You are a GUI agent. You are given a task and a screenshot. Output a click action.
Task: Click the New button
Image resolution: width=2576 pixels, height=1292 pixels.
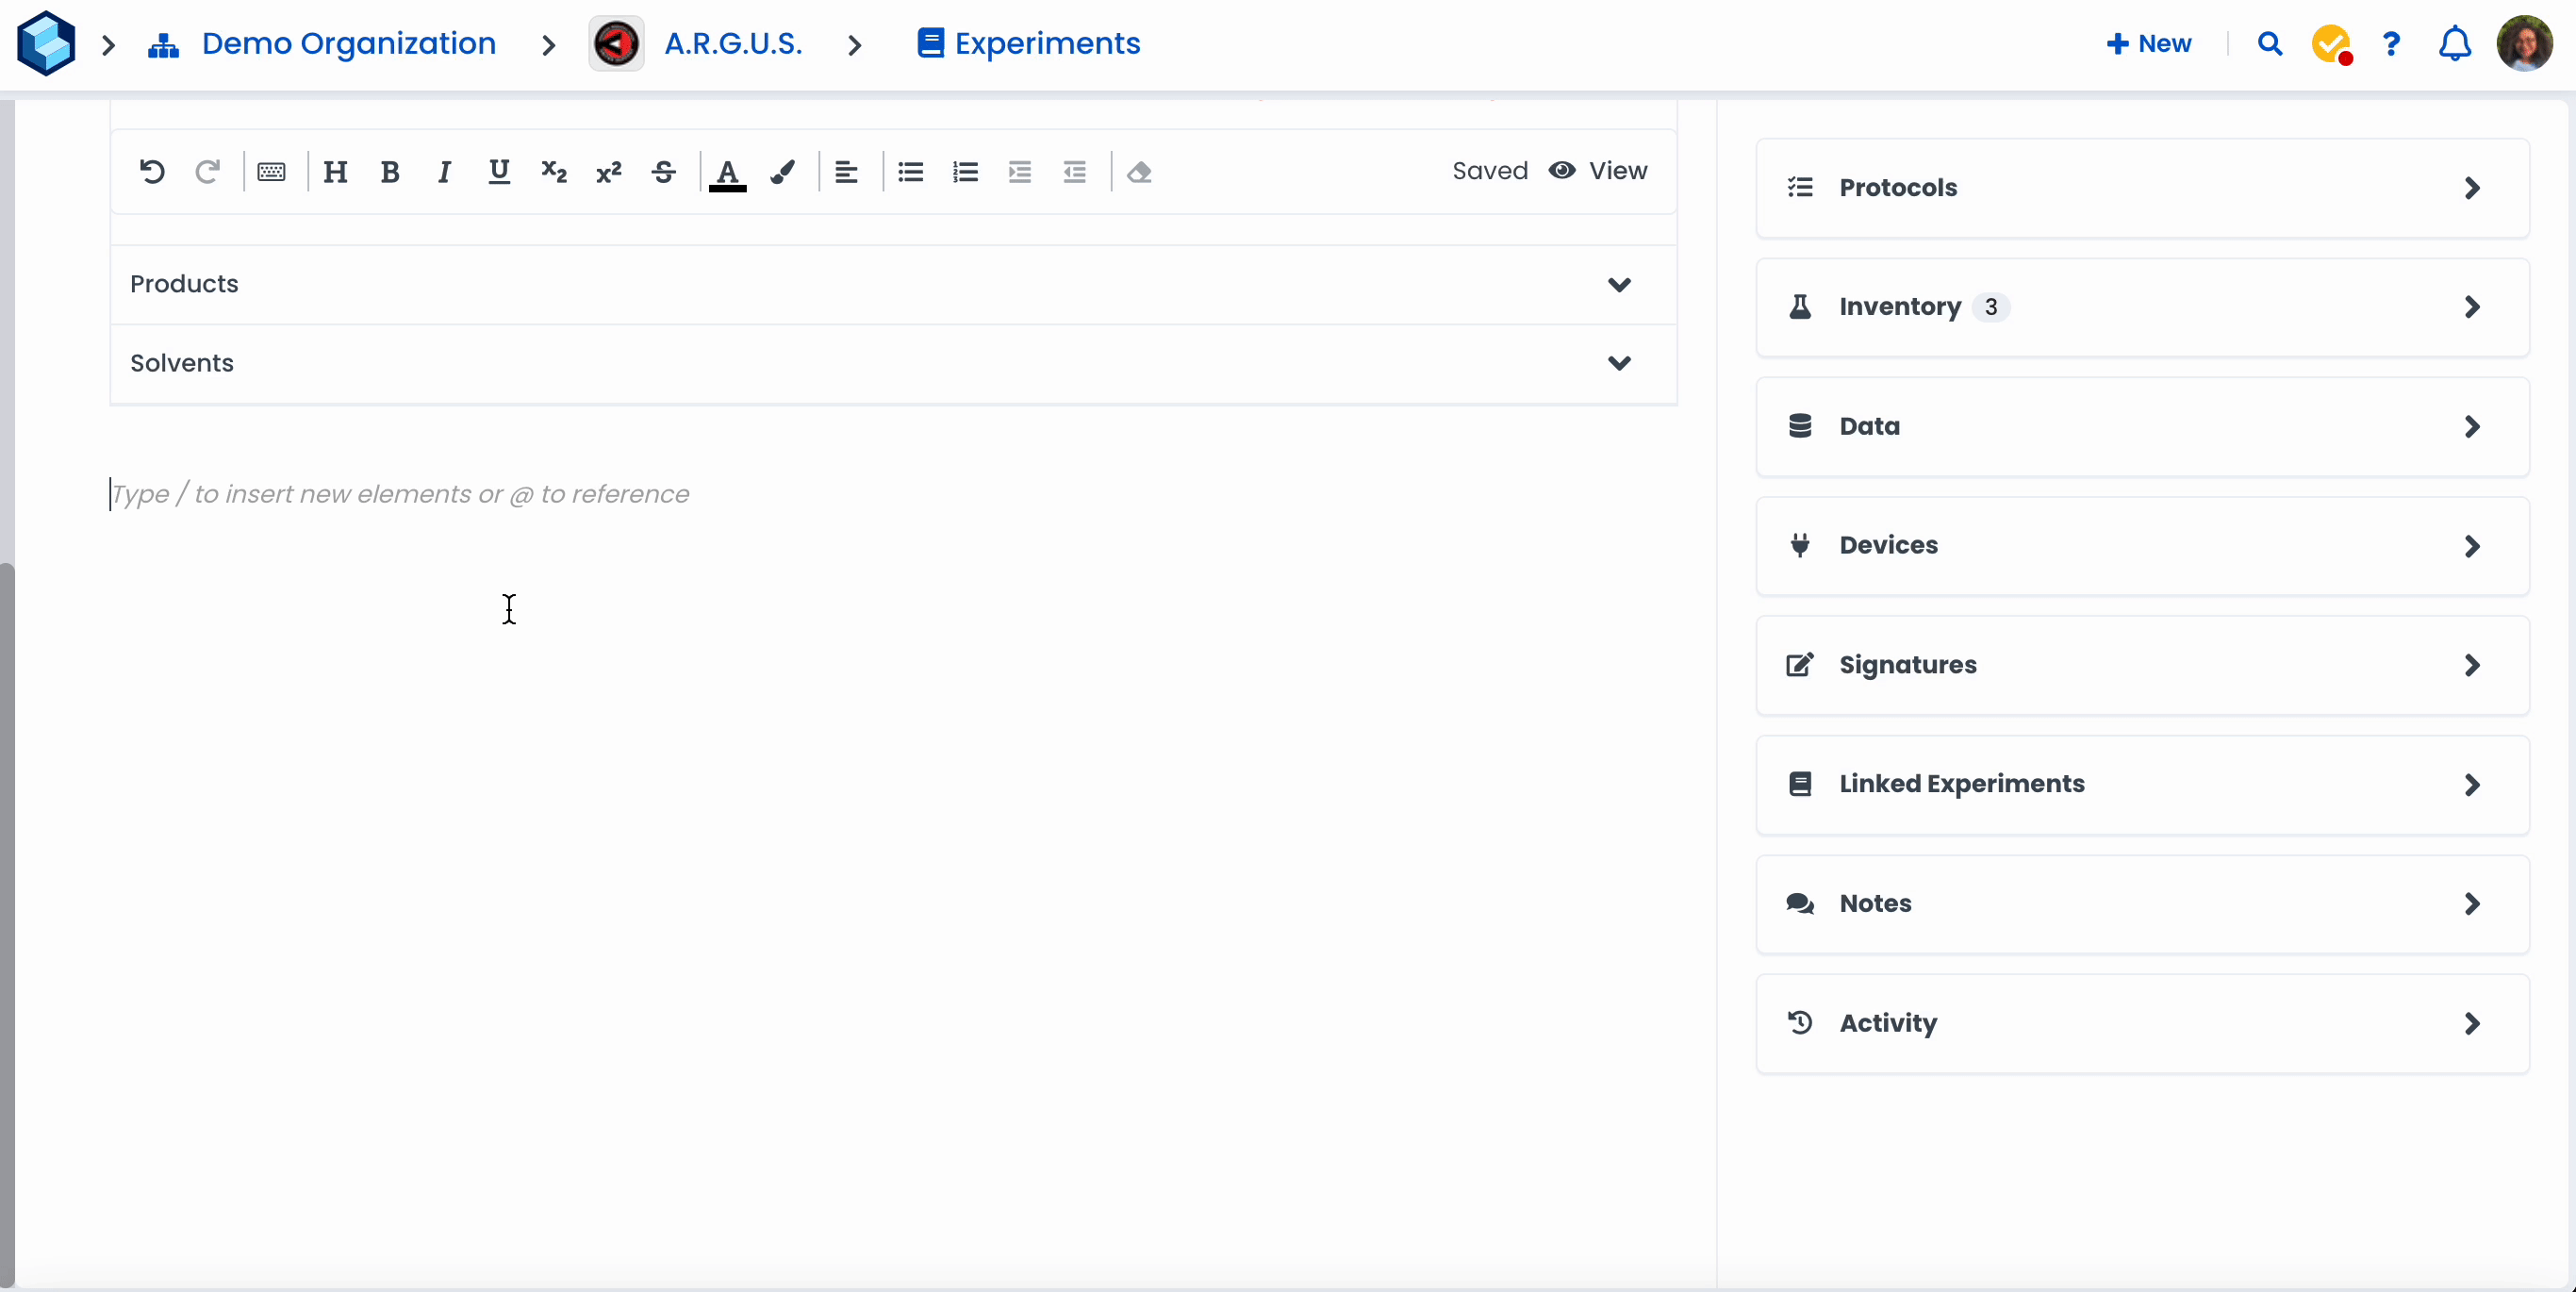(2149, 44)
